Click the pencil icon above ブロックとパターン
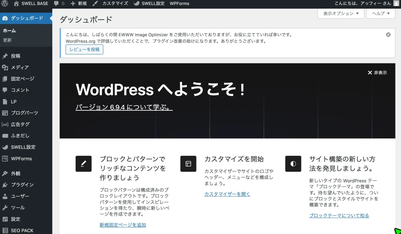Viewport: 401px width, 234px height. tap(83, 164)
